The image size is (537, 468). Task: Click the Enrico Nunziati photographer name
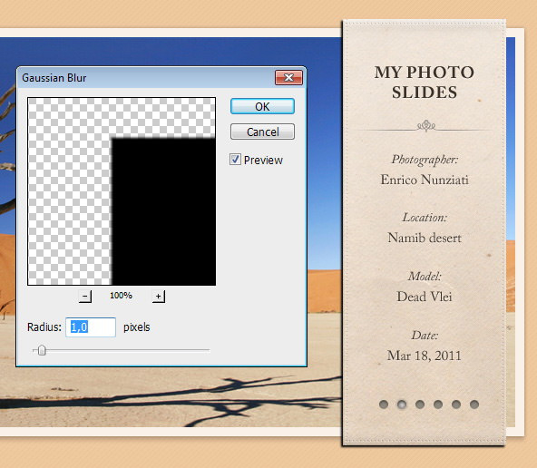425,180
